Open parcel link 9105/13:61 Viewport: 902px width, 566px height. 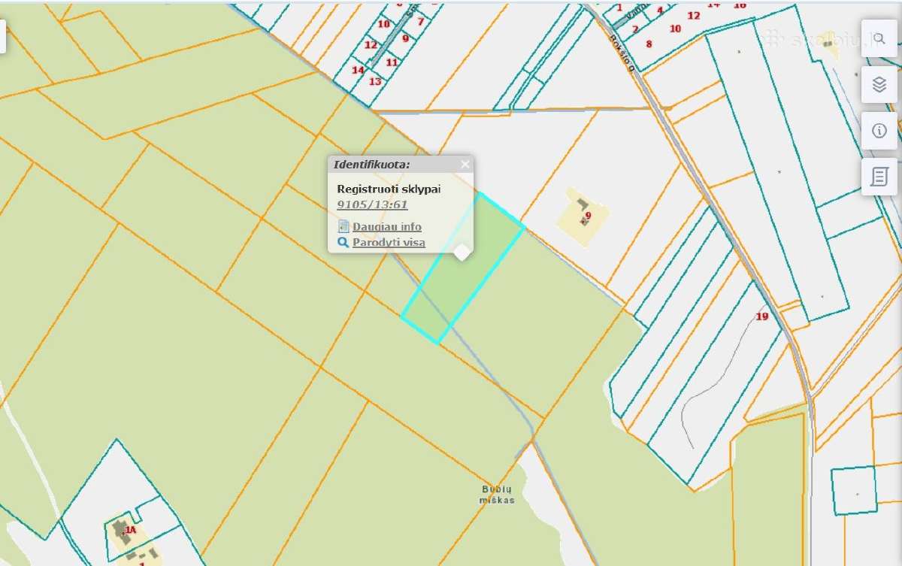coord(373,204)
